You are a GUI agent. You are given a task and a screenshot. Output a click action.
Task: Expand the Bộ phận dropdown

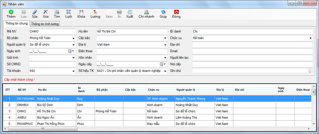(x=73, y=38)
